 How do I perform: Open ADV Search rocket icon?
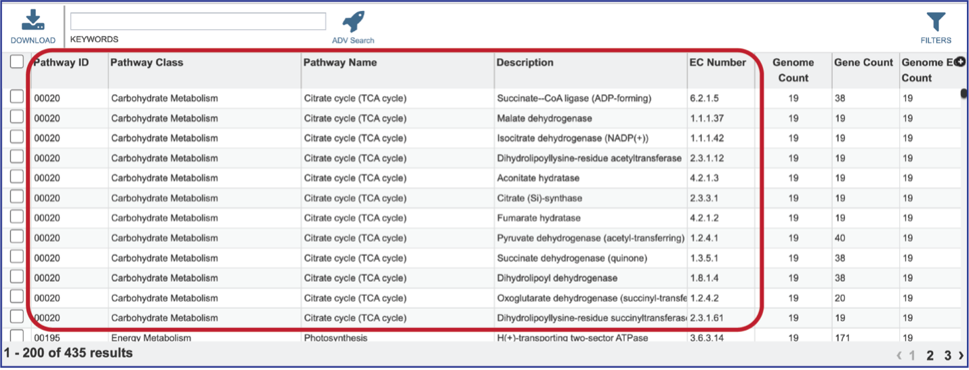pyautogui.click(x=353, y=22)
